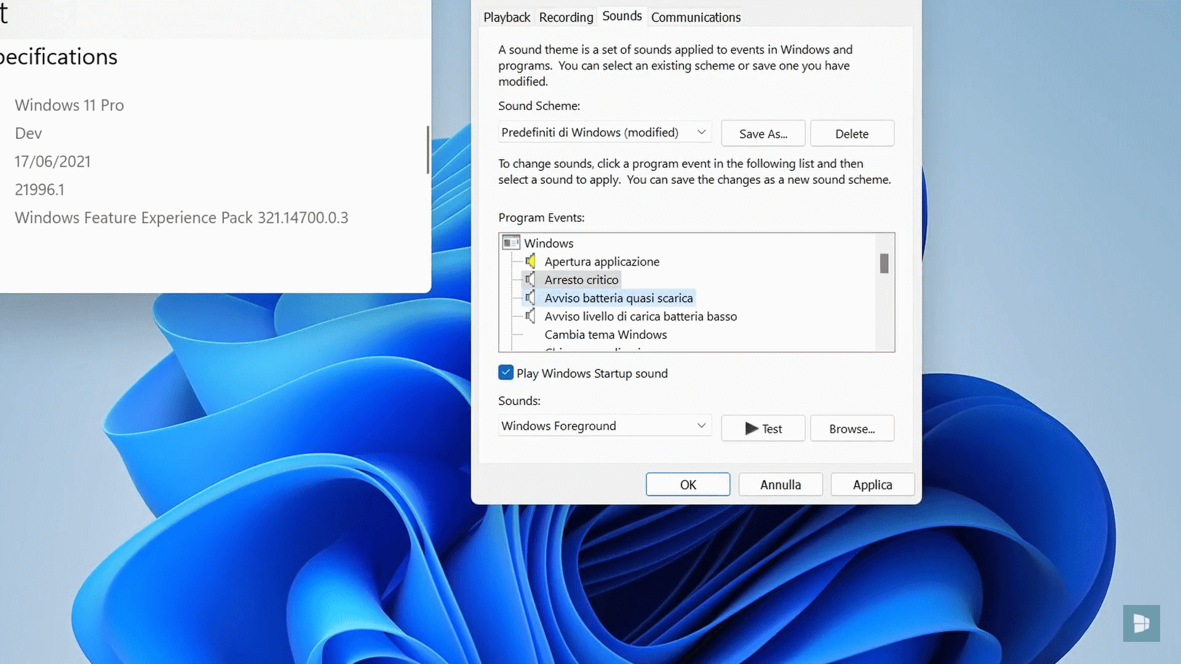This screenshot has height=664, width=1181.
Task: Select the Sounds tab
Action: pyautogui.click(x=622, y=16)
